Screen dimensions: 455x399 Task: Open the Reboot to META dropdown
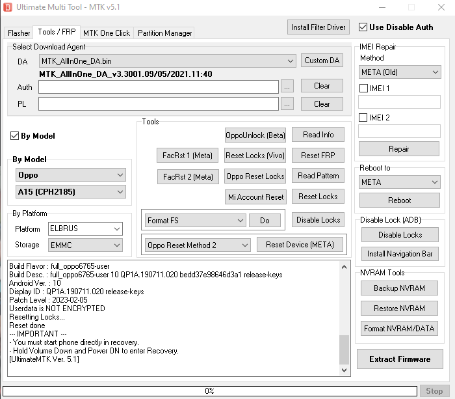click(400, 182)
